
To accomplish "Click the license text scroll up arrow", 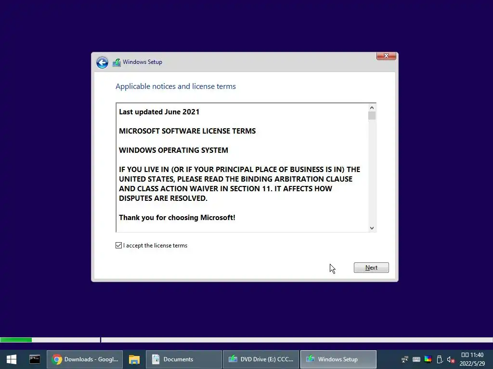I will click(x=372, y=108).
